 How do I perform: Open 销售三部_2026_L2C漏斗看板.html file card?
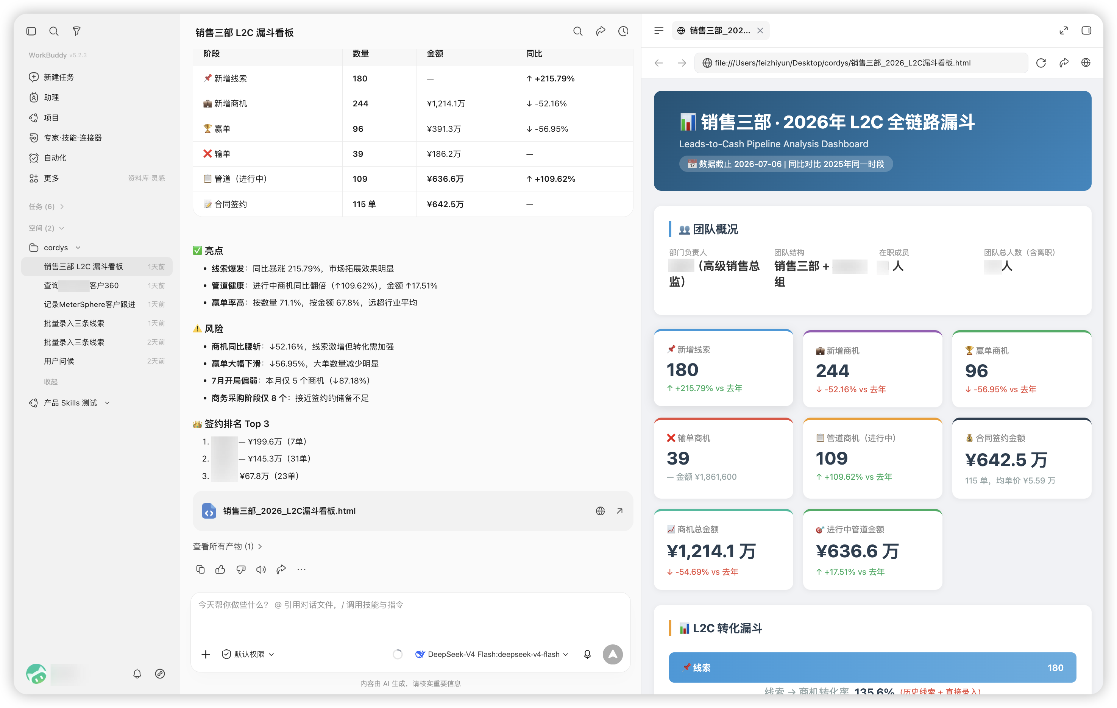coord(413,511)
